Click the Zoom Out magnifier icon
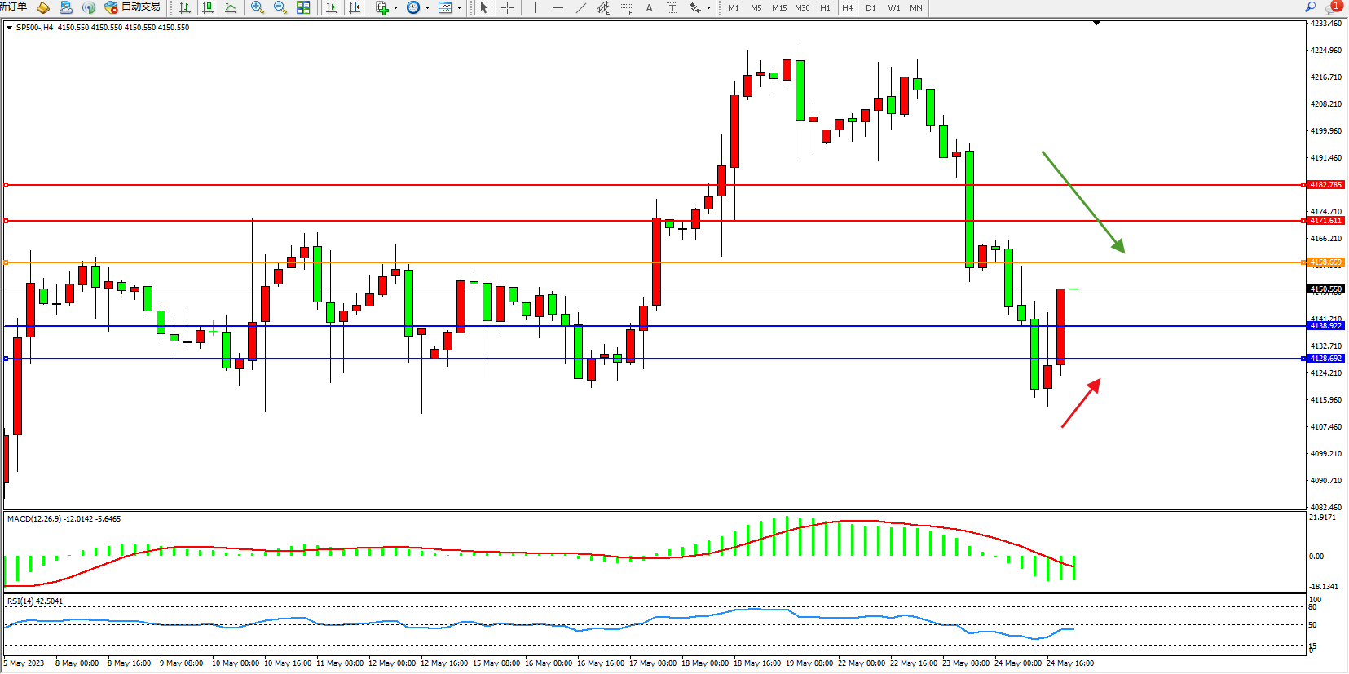Viewport: 1349px width, 674px height. (x=280, y=7)
